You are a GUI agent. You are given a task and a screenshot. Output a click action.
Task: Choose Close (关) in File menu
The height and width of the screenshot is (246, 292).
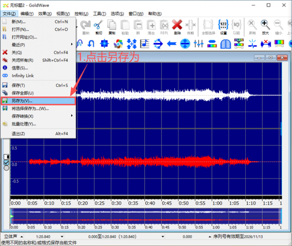pyautogui.click(x=38, y=53)
